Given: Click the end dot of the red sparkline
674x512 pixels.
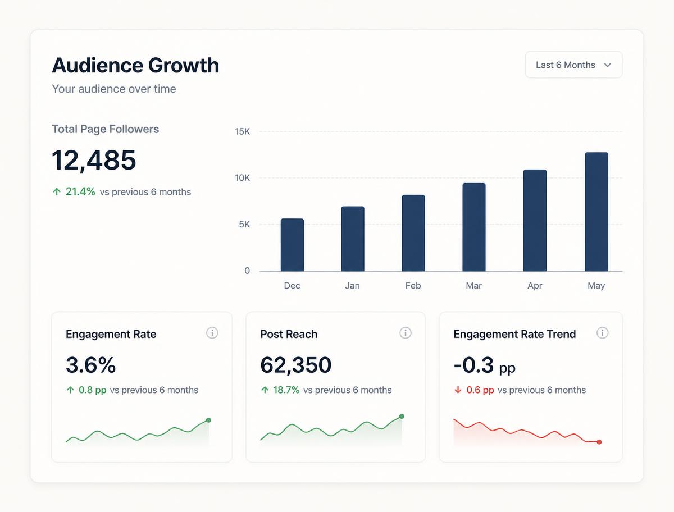Looking at the screenshot, I should (x=599, y=442).
